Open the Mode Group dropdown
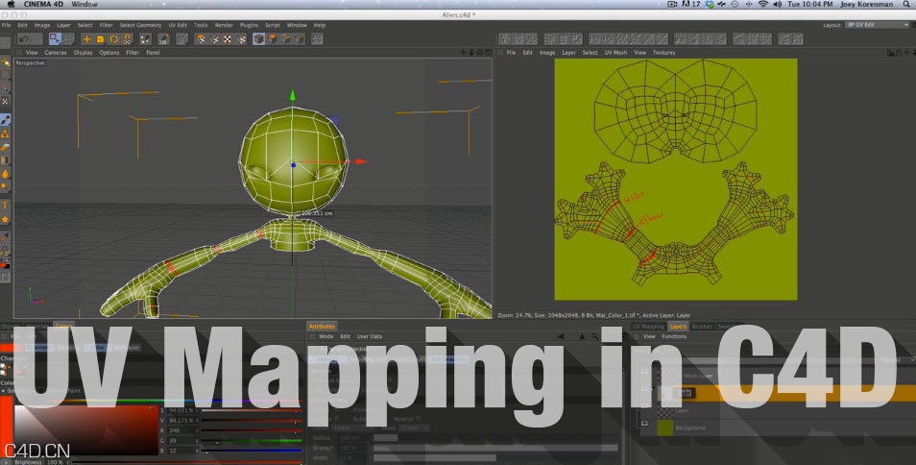916x465 pixels. (414, 428)
